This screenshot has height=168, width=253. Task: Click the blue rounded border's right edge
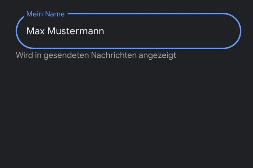(241, 31)
